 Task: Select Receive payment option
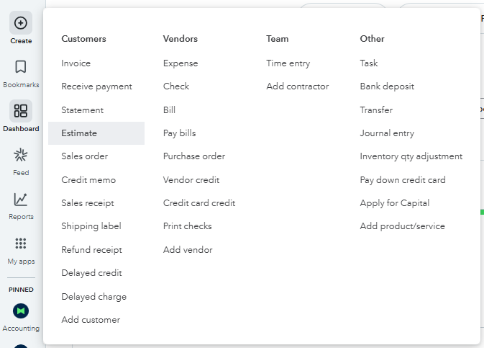pos(96,86)
